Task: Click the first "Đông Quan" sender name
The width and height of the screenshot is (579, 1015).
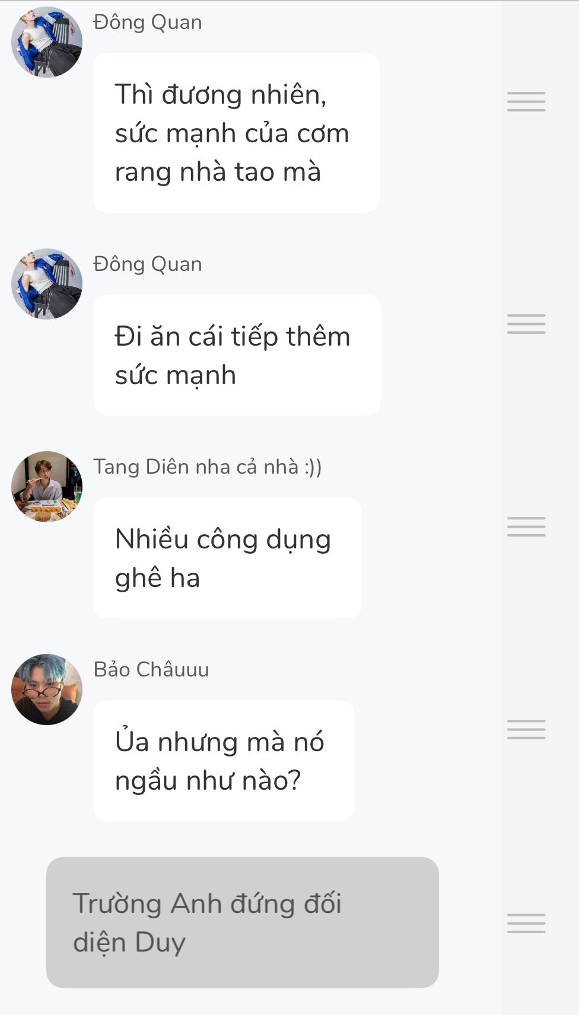Action: (148, 22)
